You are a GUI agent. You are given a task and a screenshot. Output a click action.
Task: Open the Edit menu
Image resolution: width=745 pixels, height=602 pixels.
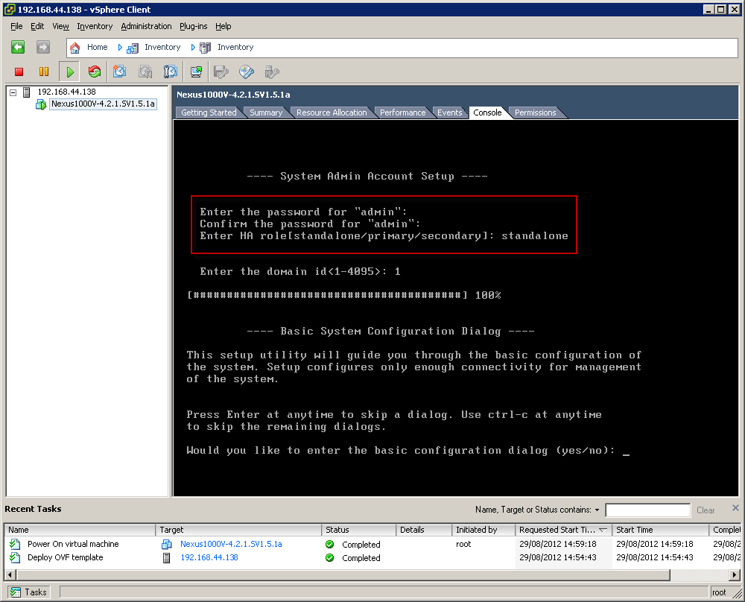[37, 26]
